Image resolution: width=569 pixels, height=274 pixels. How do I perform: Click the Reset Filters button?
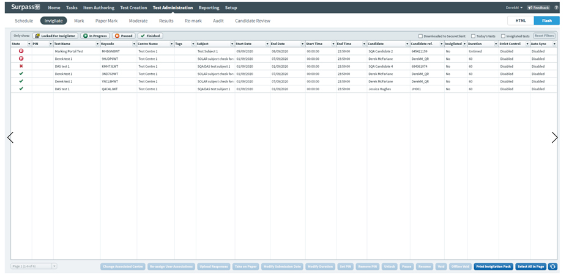point(544,36)
